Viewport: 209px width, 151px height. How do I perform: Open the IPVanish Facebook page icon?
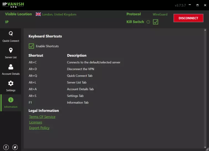(x=6, y=147)
